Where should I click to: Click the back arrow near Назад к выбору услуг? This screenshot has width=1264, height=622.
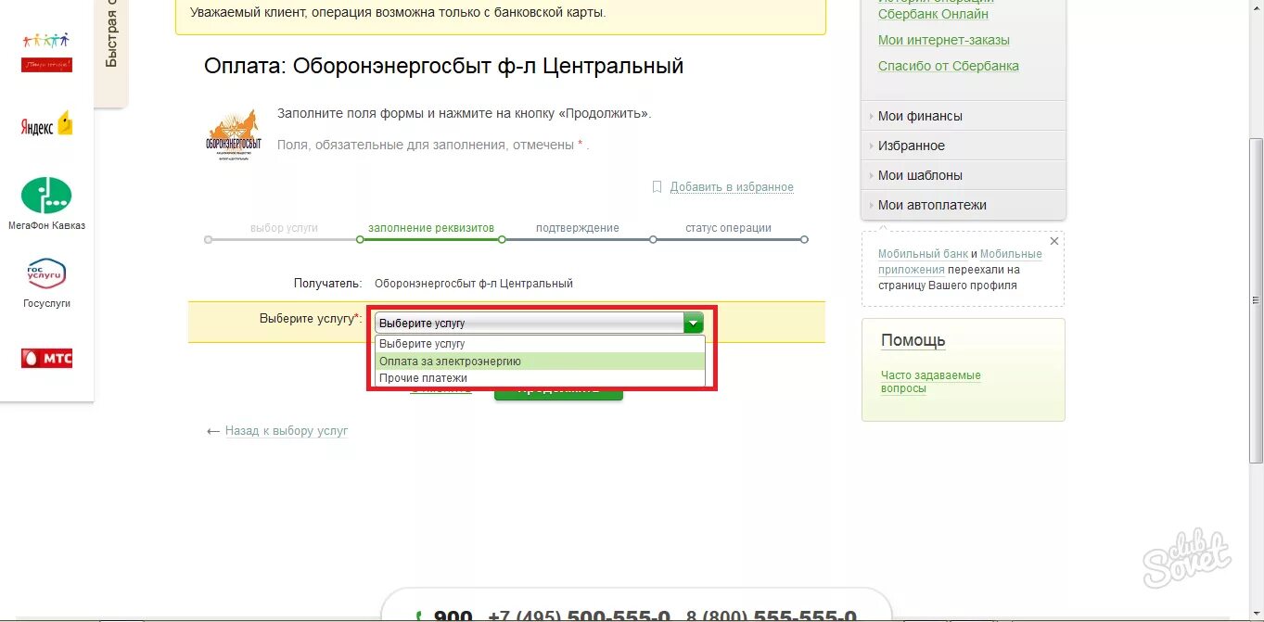pos(213,431)
